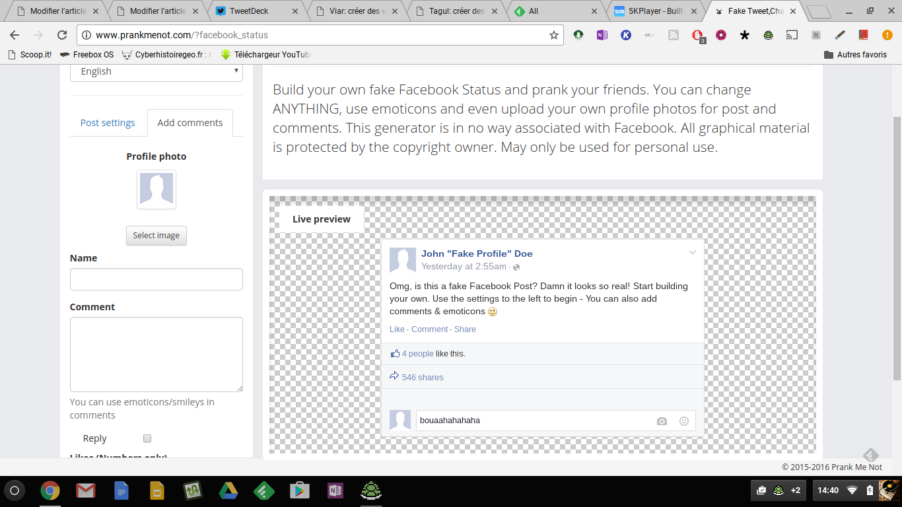Click the Comment textarea

tap(156, 355)
